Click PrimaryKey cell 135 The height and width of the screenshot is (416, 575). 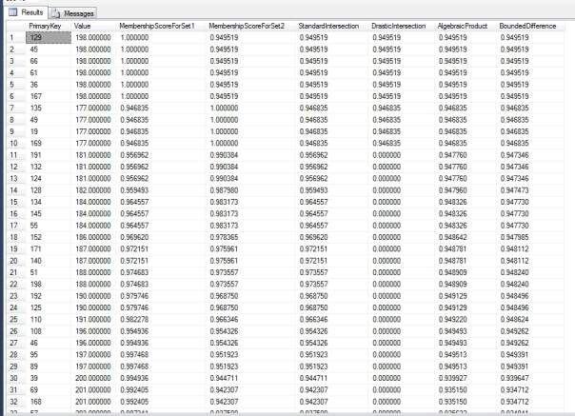pos(48,108)
